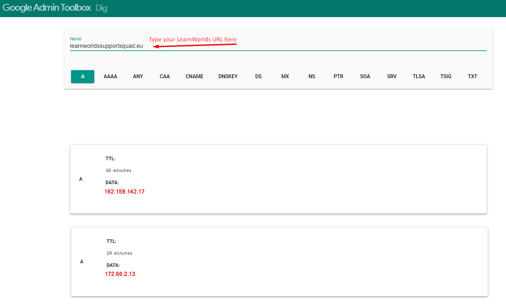Screen dimensions: 506x306
Task: Click the Dig title in header
Action: tap(101, 8)
